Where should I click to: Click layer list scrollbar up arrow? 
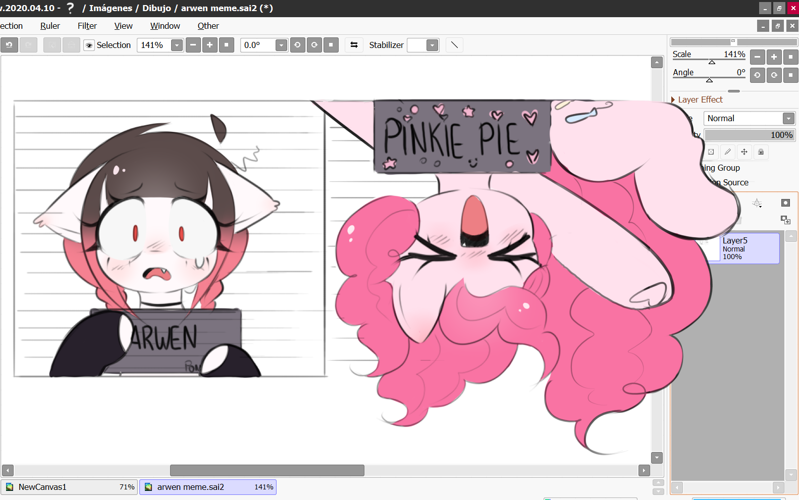[x=791, y=236]
